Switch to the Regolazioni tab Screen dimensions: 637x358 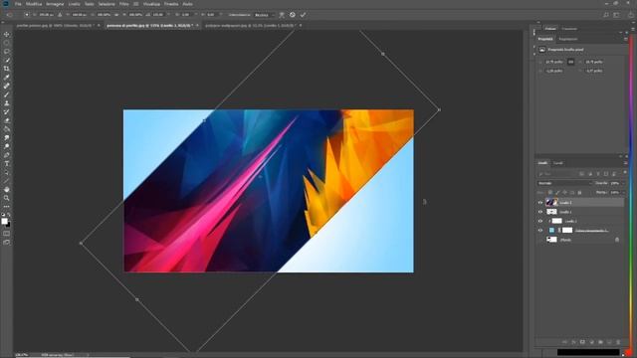pos(568,39)
